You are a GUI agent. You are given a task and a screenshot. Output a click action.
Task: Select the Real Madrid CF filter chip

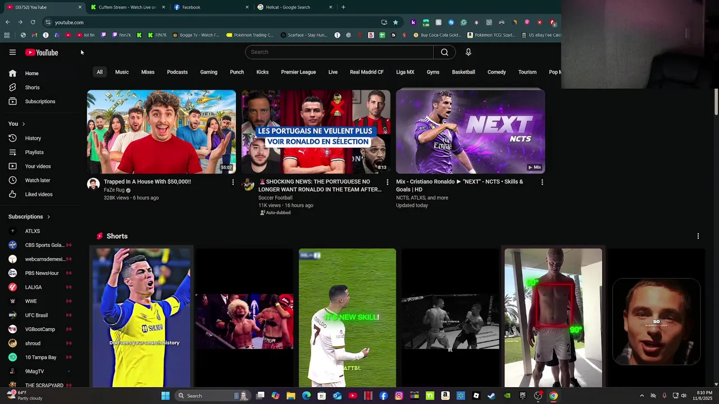(x=367, y=72)
